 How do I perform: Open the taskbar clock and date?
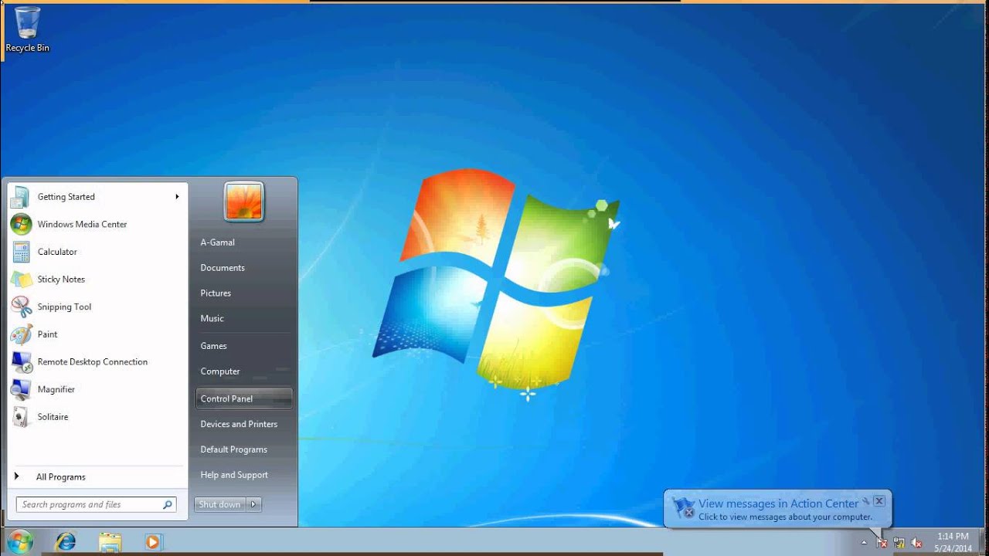953,542
